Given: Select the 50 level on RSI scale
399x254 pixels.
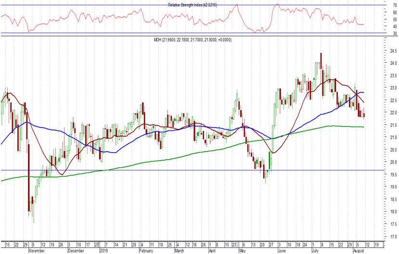Looking at the screenshot, I should pyautogui.click(x=395, y=19).
